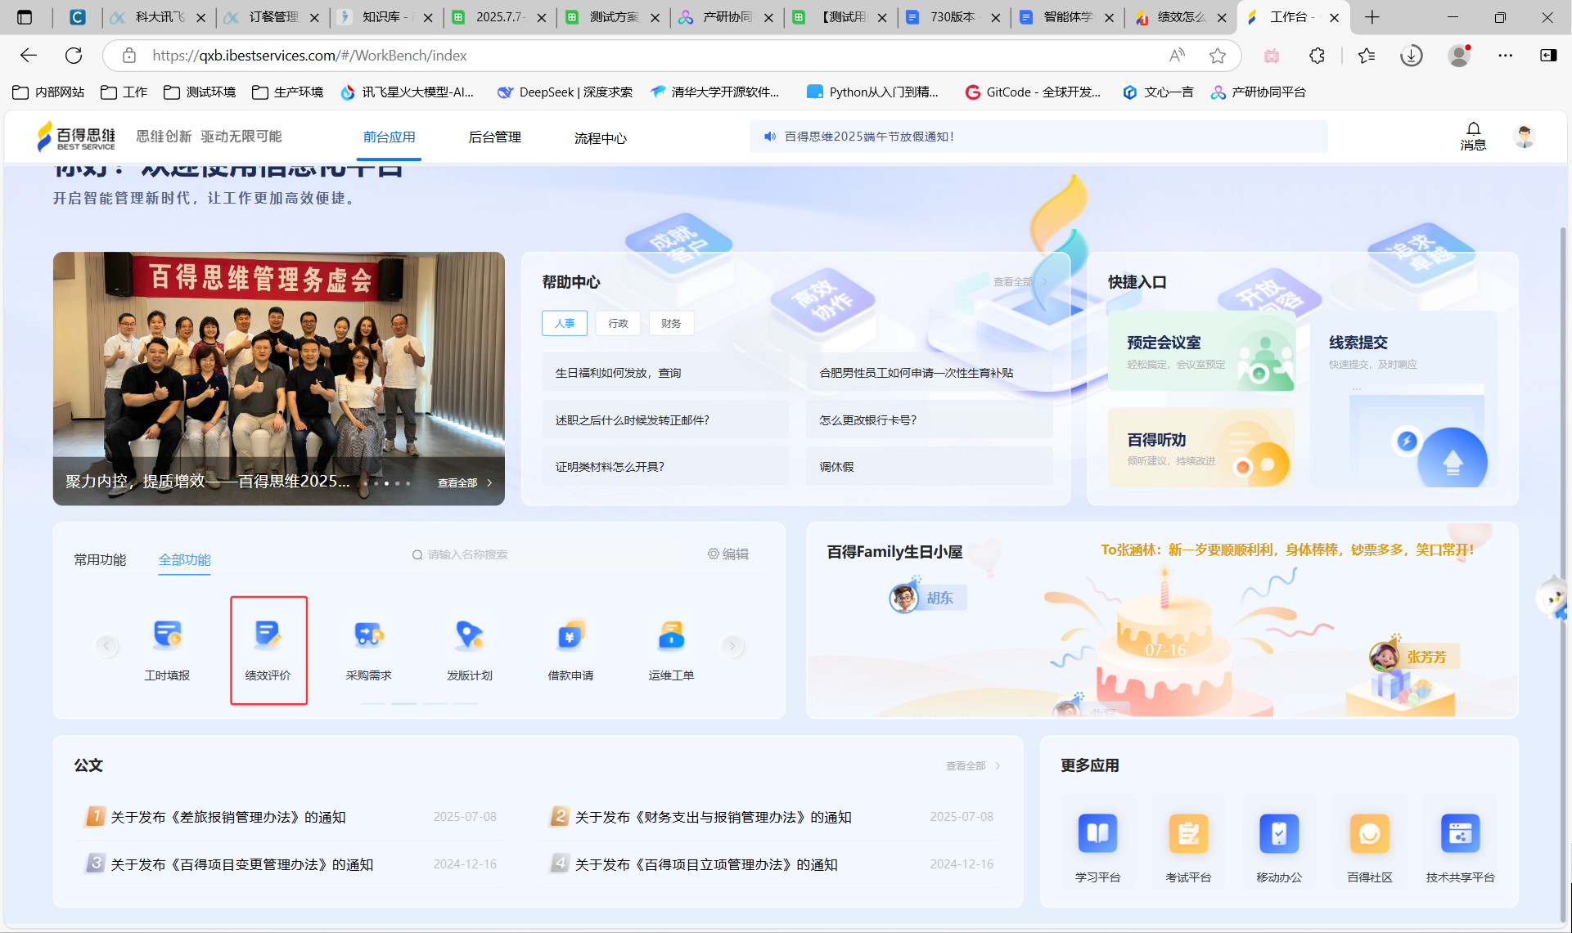Refresh the browser page

pos(74,56)
